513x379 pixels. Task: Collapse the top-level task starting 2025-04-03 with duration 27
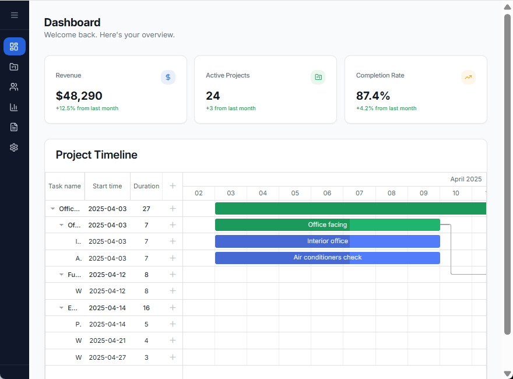tap(53, 209)
